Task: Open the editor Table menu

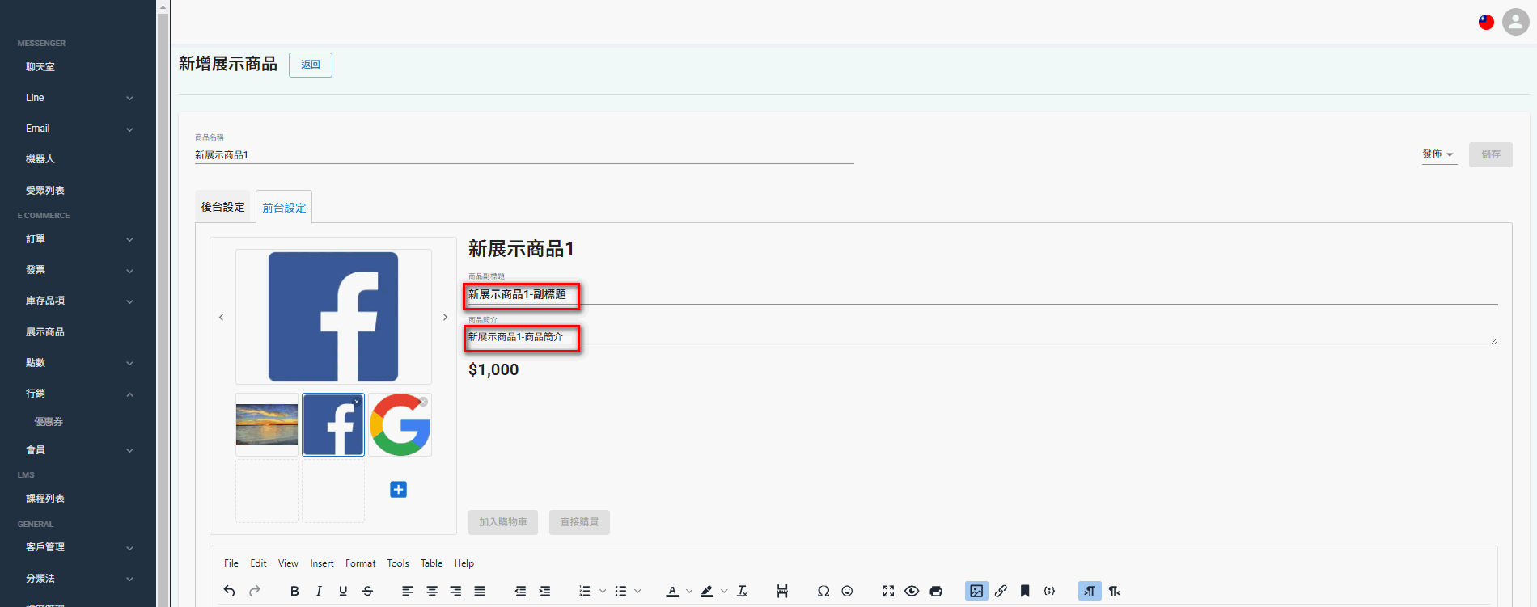Action: tap(431, 563)
